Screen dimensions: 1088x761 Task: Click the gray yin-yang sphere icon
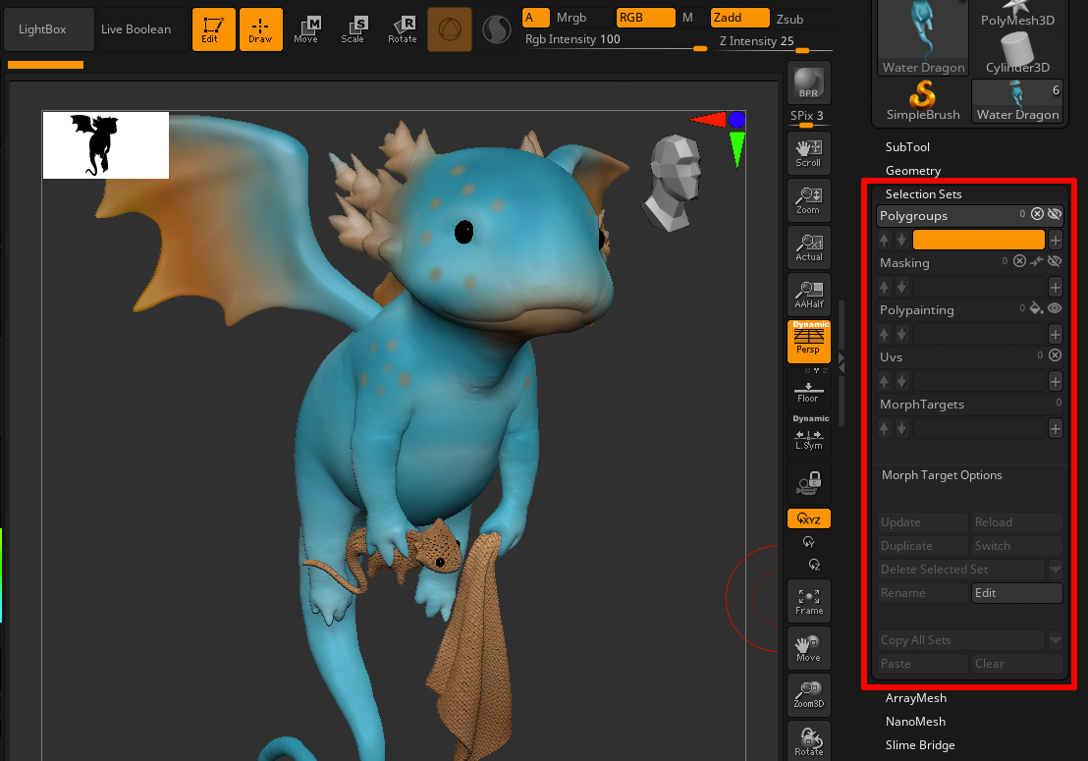tap(497, 29)
